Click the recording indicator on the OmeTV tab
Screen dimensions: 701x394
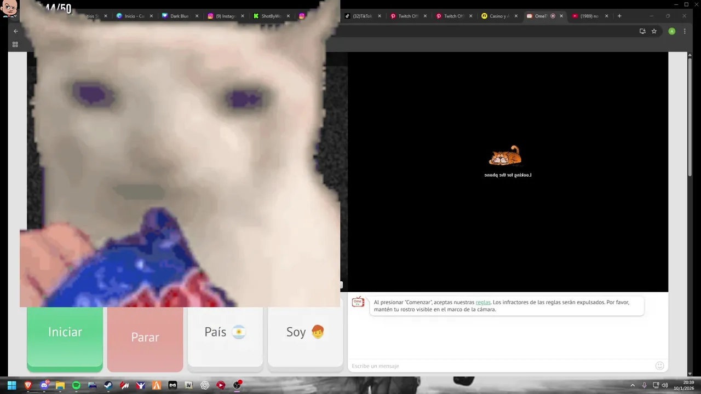pos(553,16)
